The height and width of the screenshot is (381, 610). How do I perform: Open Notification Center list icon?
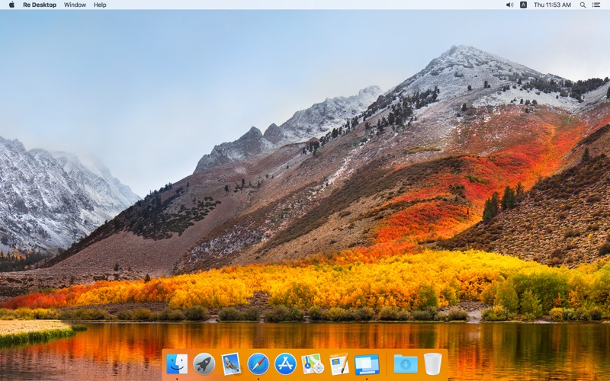(x=596, y=5)
